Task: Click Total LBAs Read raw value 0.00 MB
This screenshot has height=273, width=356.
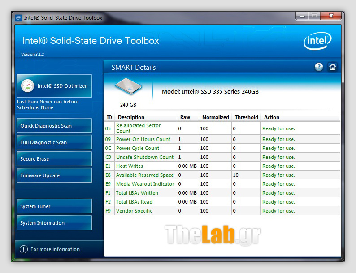Action: click(x=187, y=202)
